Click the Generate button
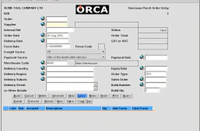 58,96
